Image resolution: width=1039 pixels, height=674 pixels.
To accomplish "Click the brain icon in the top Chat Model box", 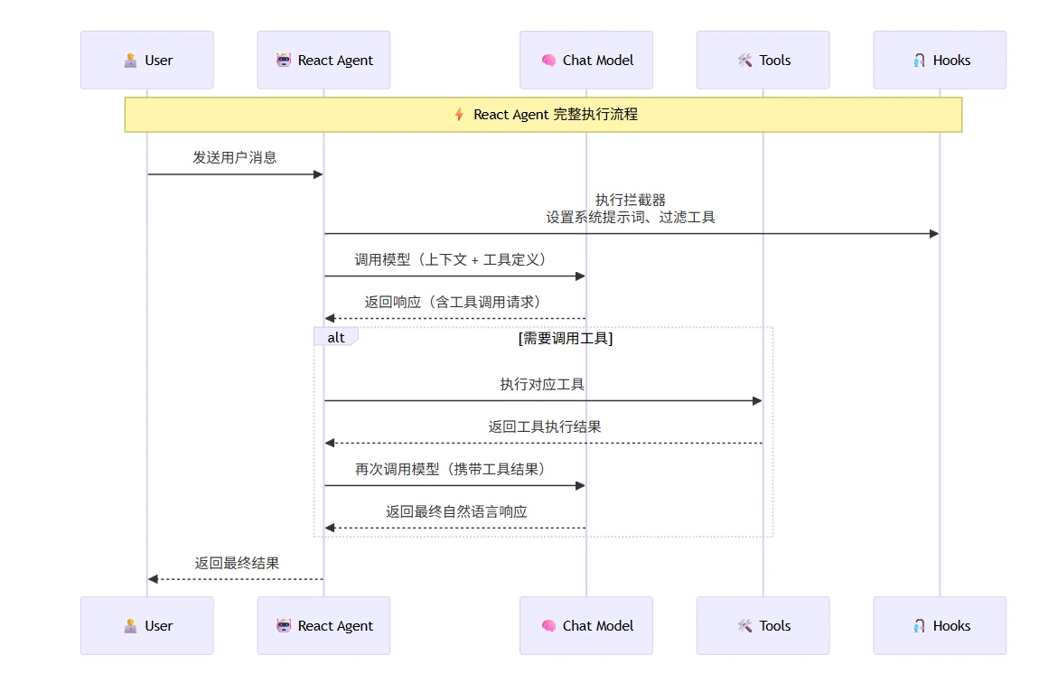I will click(548, 61).
